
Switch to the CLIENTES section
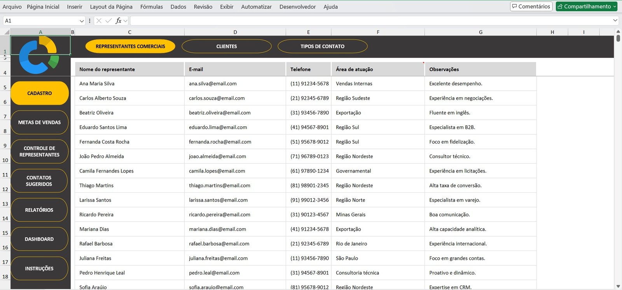tap(226, 47)
